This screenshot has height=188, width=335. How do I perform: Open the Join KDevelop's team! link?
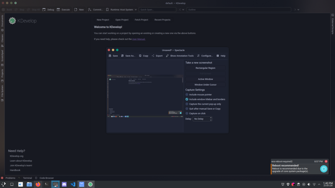(21, 165)
